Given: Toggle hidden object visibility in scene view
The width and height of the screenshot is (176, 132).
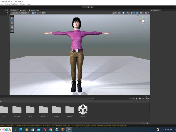Looking at the screenshot, I should [137, 13].
